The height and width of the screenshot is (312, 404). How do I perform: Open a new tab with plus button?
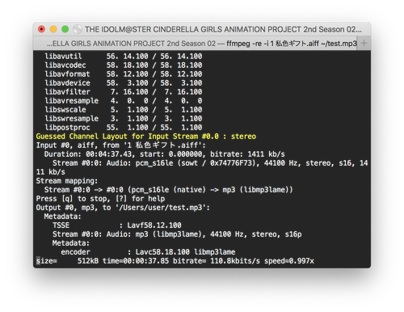coord(364,43)
